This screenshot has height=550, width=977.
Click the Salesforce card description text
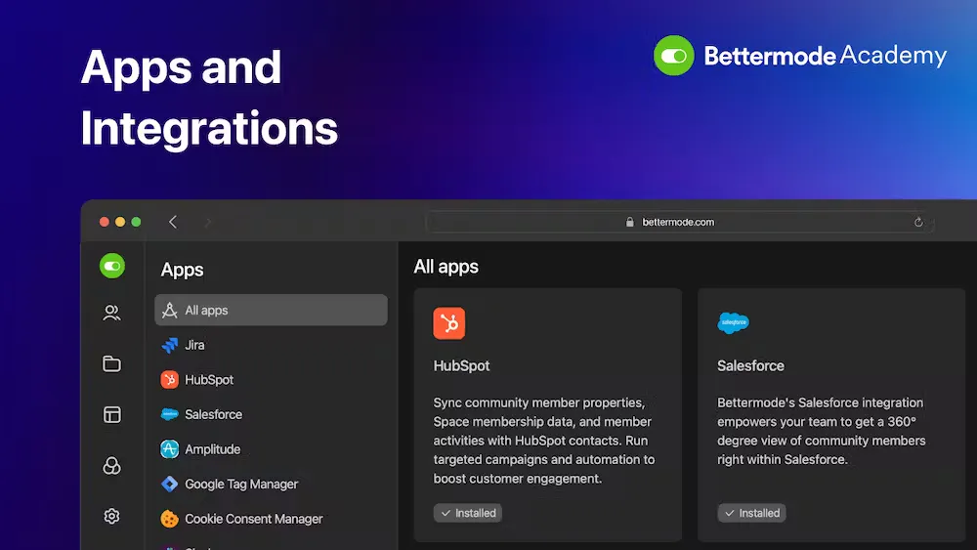click(x=822, y=431)
